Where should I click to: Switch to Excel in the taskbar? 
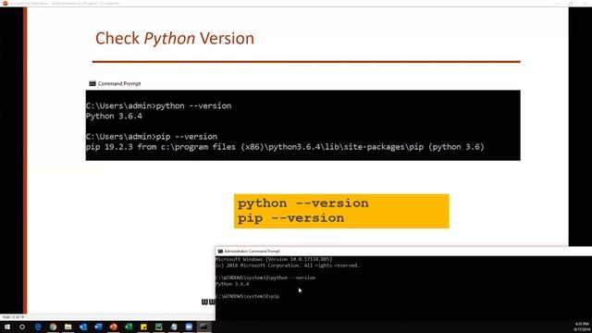129,327
